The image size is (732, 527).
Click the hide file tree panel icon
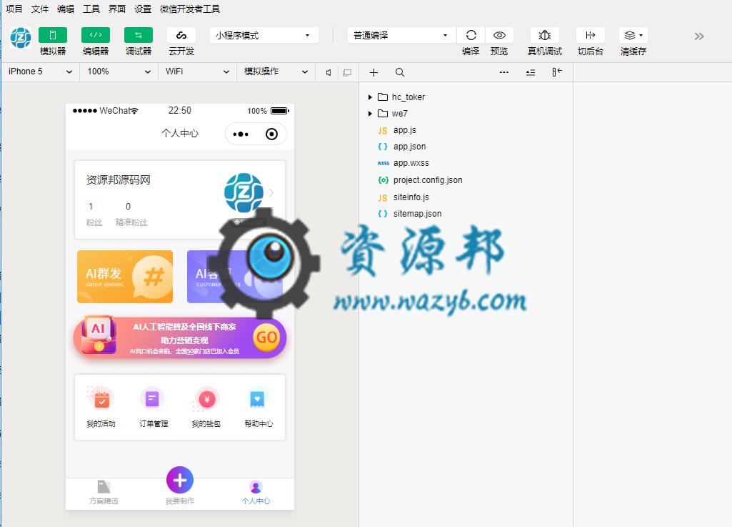point(557,72)
